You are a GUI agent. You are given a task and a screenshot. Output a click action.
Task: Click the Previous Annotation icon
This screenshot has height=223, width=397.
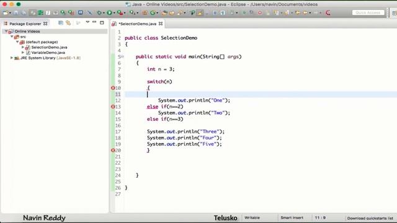(287, 12)
